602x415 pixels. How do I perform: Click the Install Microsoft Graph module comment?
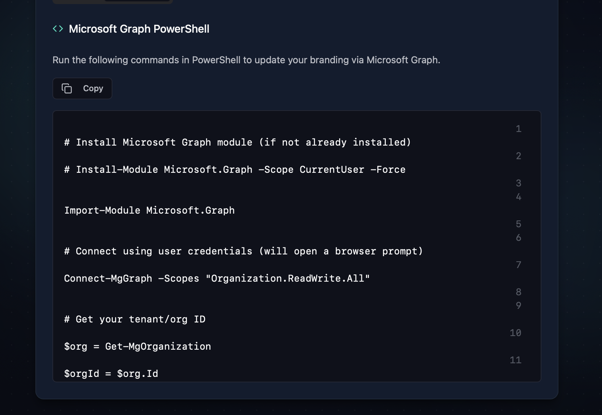point(237,142)
